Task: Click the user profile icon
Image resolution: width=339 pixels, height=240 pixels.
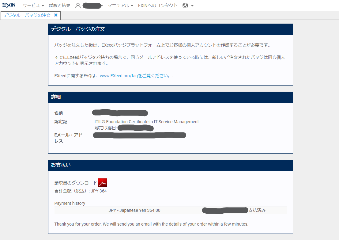Action: pos(78,6)
